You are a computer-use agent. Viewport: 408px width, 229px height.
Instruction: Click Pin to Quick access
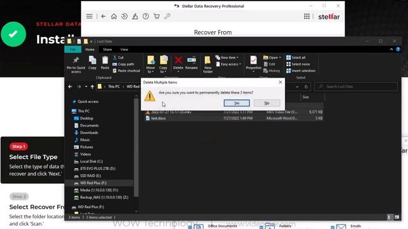pyautogui.click(x=76, y=65)
